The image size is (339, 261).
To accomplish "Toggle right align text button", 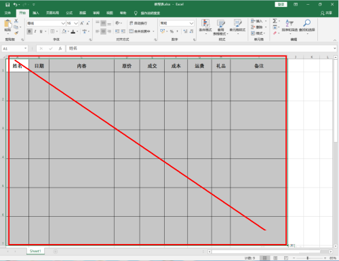I will tap(109, 31).
